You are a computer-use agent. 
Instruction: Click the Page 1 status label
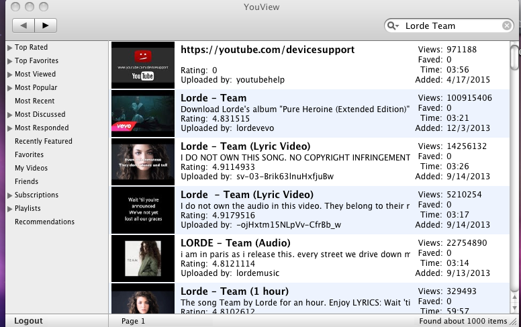point(133,321)
